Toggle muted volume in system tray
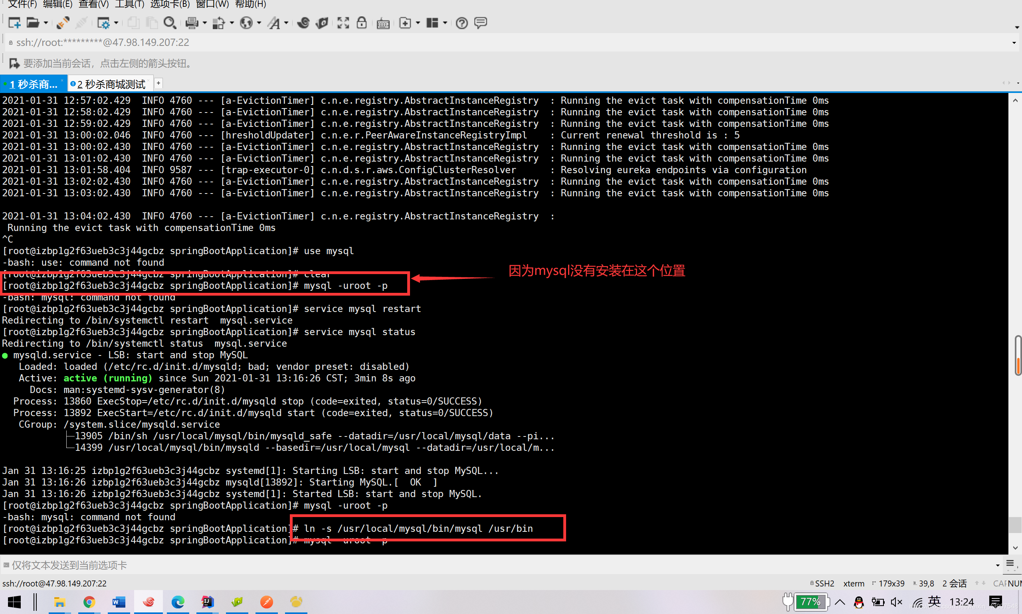1022x614 pixels. (896, 602)
